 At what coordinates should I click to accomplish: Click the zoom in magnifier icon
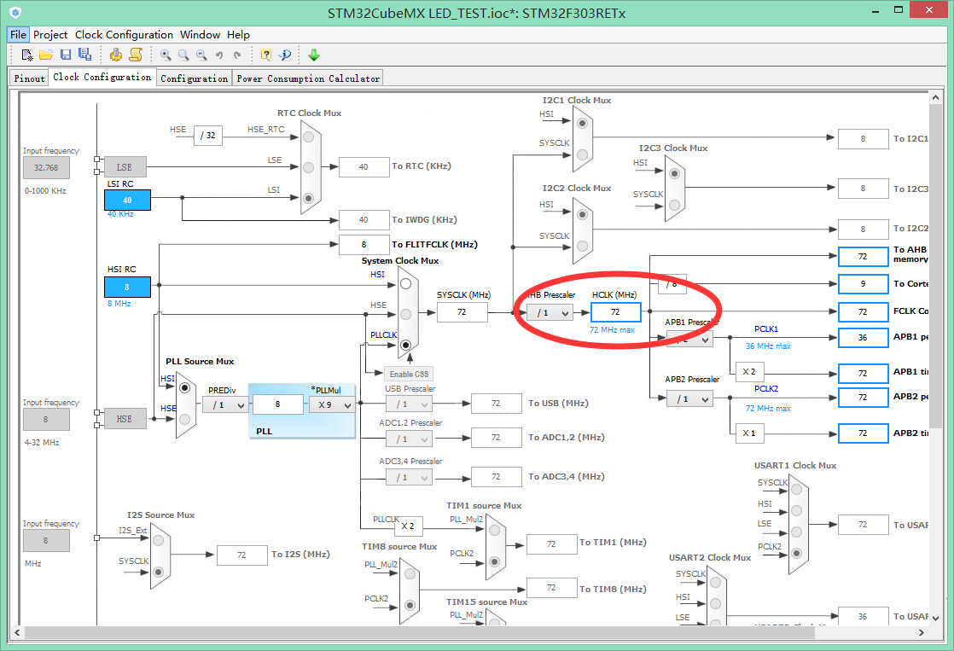165,55
